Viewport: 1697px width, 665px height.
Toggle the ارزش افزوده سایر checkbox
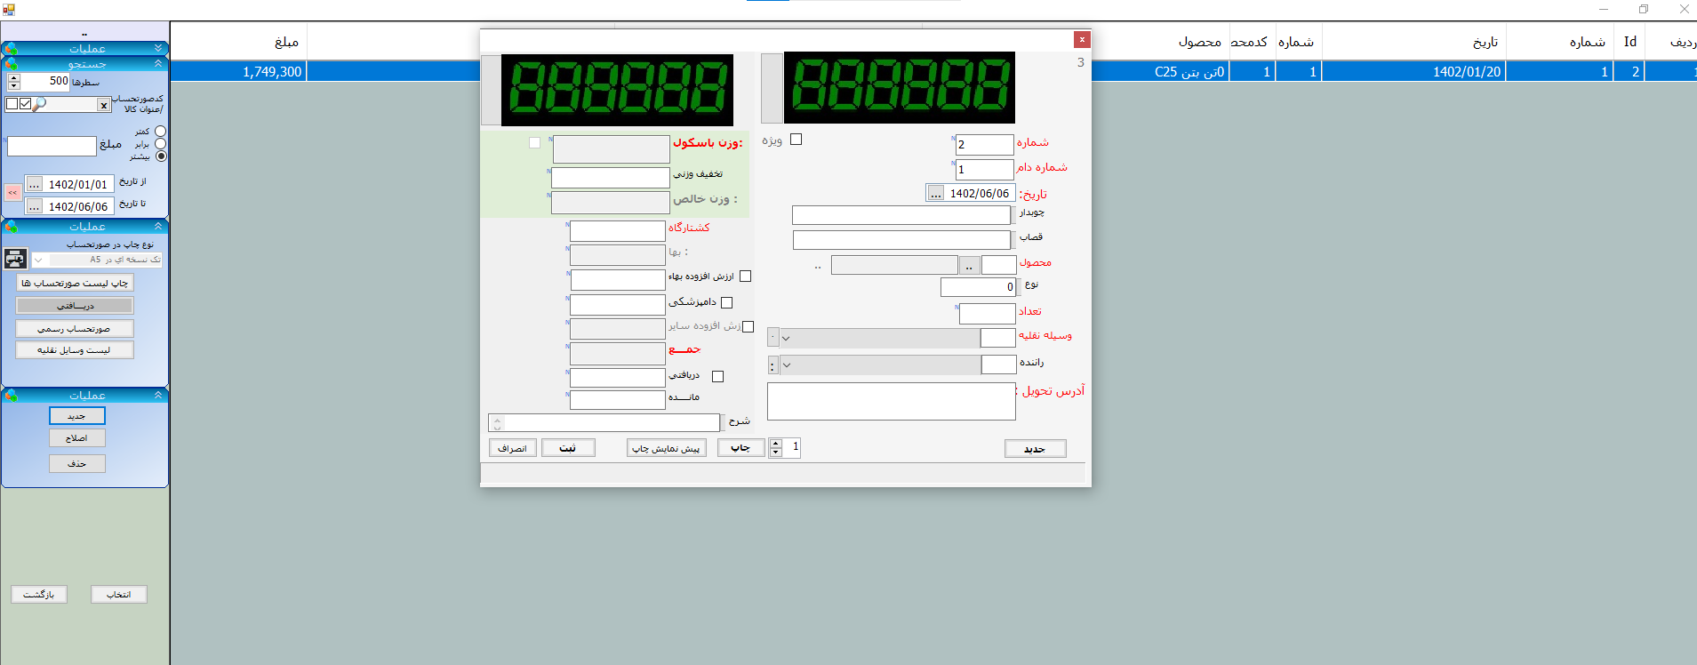pyautogui.click(x=748, y=327)
